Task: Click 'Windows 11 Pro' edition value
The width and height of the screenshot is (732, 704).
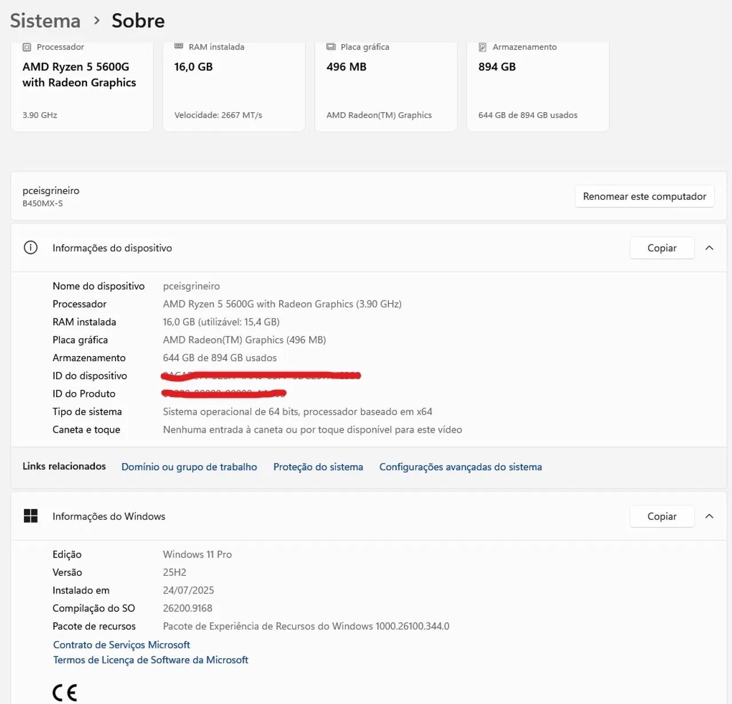Action: 197,555
